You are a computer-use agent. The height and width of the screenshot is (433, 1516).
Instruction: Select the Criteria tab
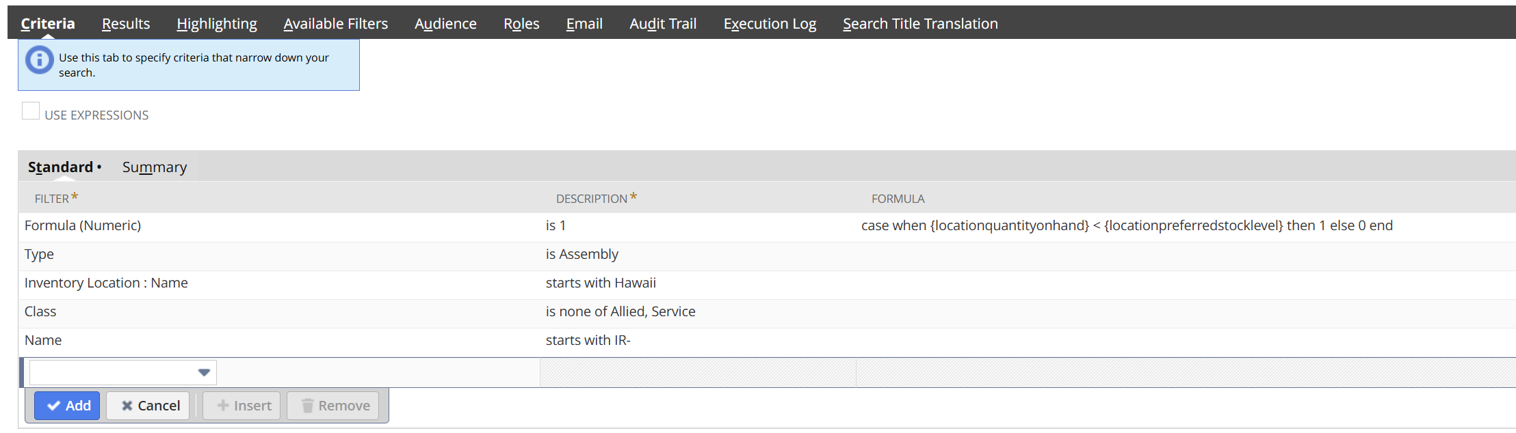48,23
